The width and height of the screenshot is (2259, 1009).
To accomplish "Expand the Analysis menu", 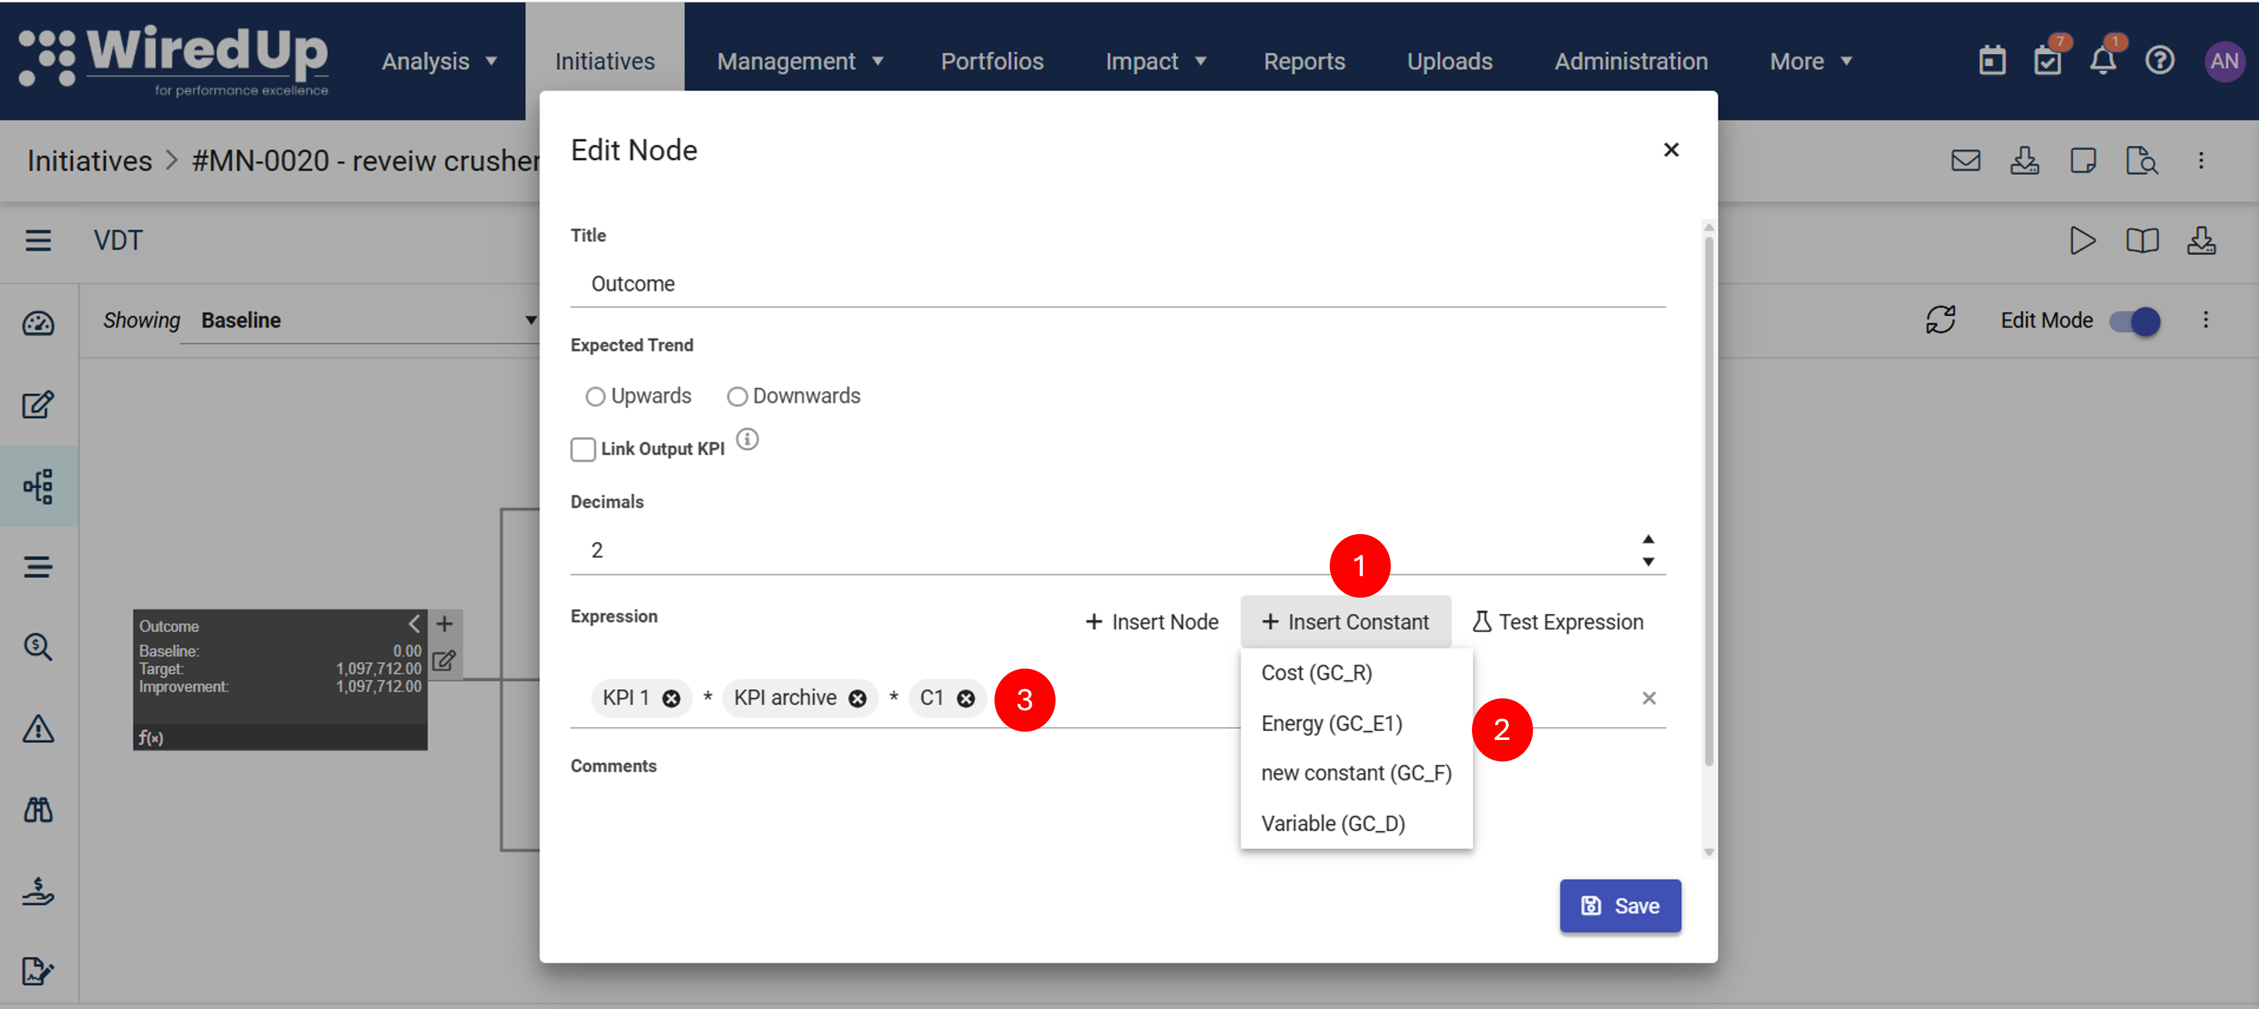I will [439, 62].
